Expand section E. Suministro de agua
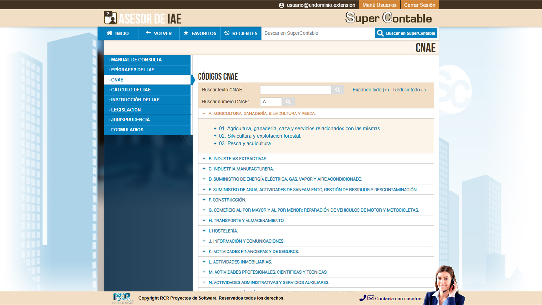The image size is (542, 305). pos(204,189)
